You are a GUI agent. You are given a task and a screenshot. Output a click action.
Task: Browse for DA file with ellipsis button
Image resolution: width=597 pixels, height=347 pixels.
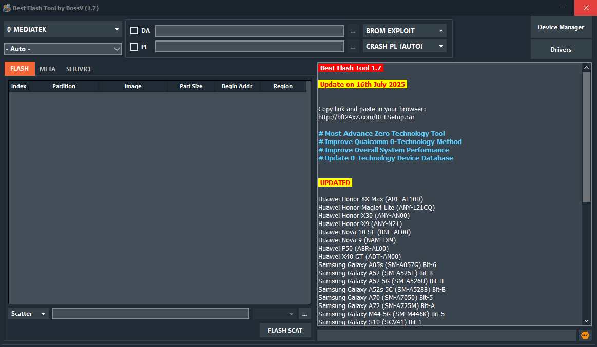point(353,31)
